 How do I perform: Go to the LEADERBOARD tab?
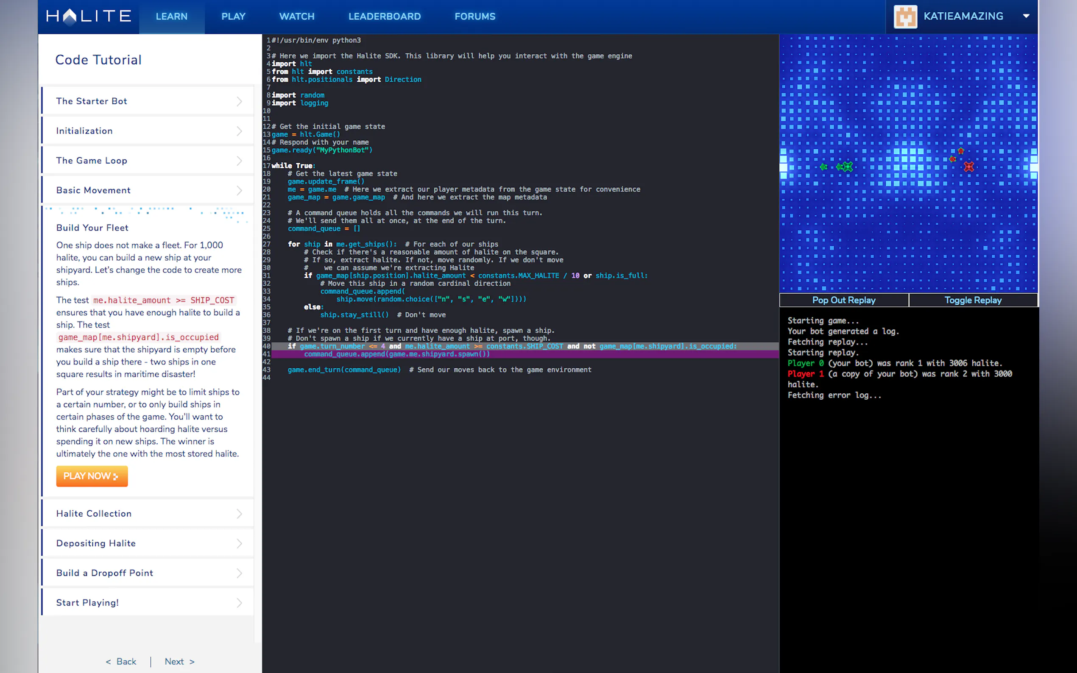pyautogui.click(x=384, y=17)
